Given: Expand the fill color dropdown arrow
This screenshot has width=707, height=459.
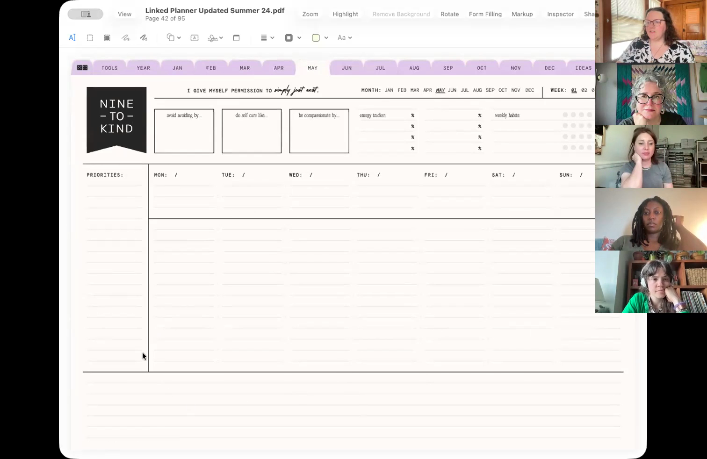Looking at the screenshot, I should (326, 38).
